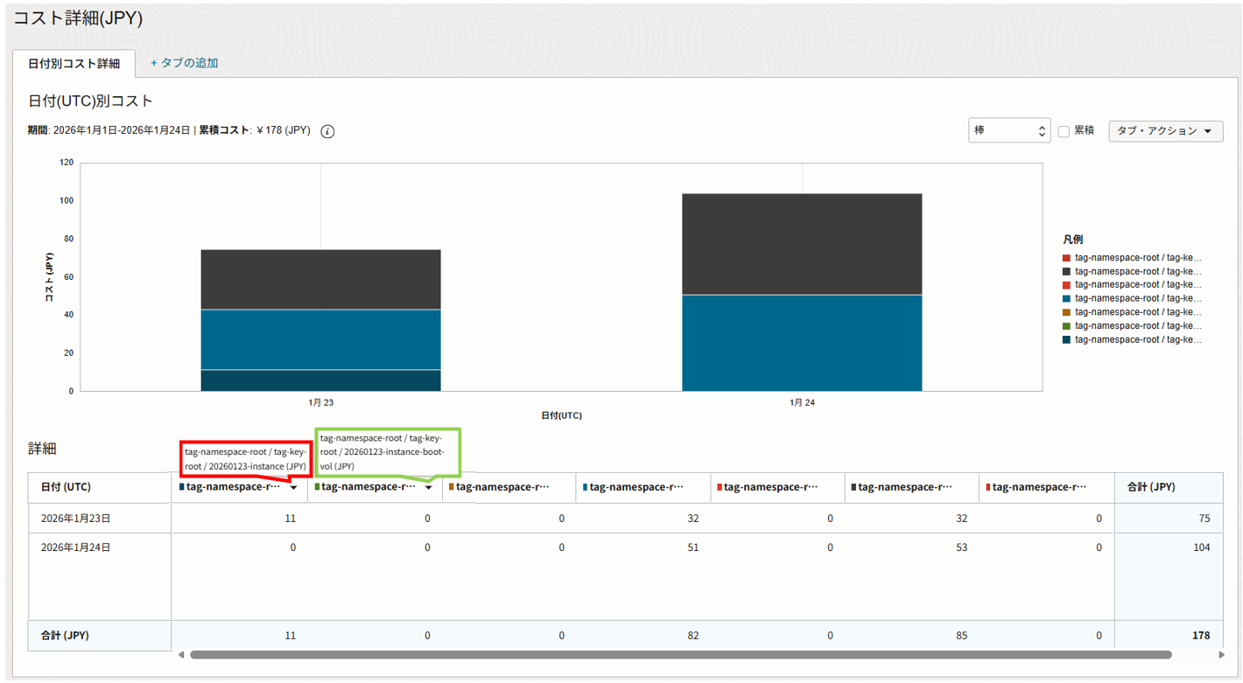The height and width of the screenshot is (683, 1243).
Task: Enable the 累積 checkbox
Action: pyautogui.click(x=1064, y=131)
